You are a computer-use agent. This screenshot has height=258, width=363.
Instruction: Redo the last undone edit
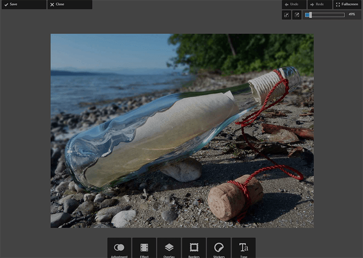(x=320, y=4)
